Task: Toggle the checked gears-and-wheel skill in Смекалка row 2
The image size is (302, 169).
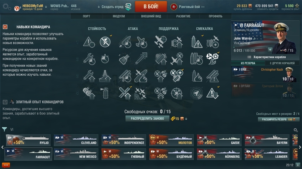Action: click(x=213, y=59)
